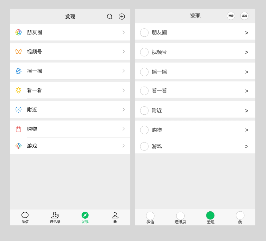Screen dimensions: 266x241
Task: Open 朋友圈 text in left panel
Action: click(x=35, y=32)
